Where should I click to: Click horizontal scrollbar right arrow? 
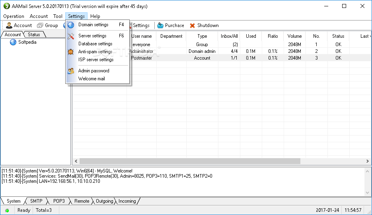(x=368, y=161)
